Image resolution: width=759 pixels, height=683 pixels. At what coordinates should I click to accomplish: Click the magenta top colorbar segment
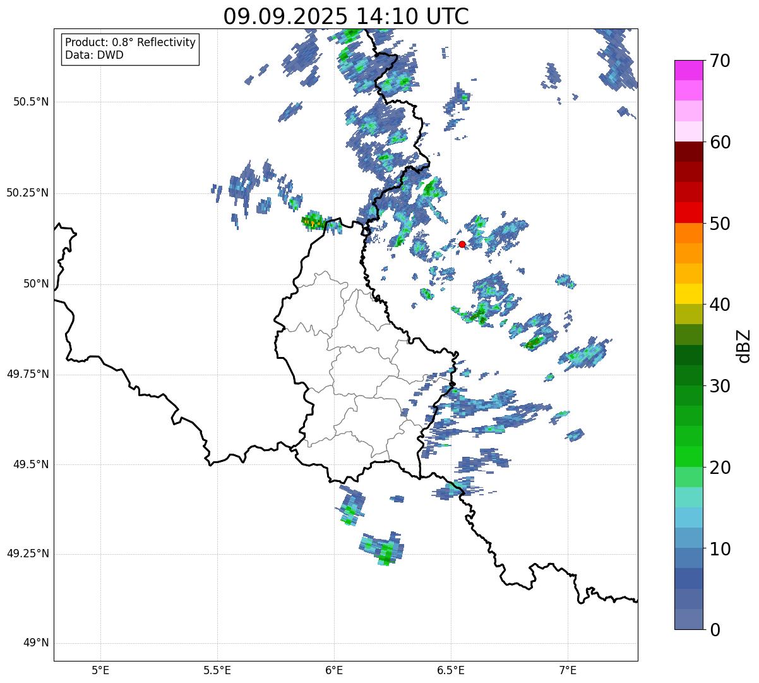tap(689, 70)
